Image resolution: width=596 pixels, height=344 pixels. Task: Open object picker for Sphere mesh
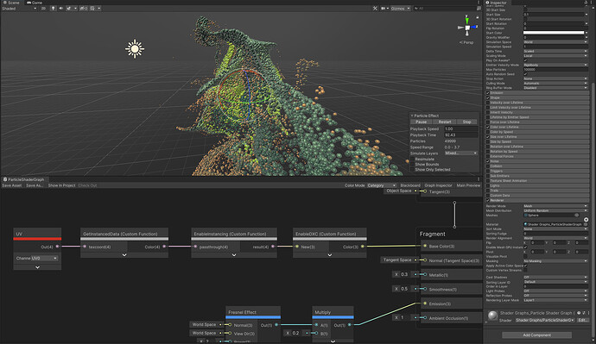577,215
